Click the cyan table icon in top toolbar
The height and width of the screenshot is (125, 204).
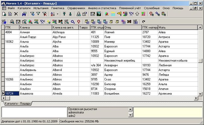[113, 14]
